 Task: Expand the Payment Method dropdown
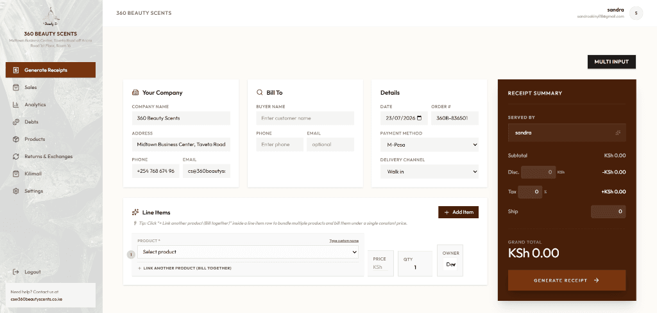coord(429,145)
